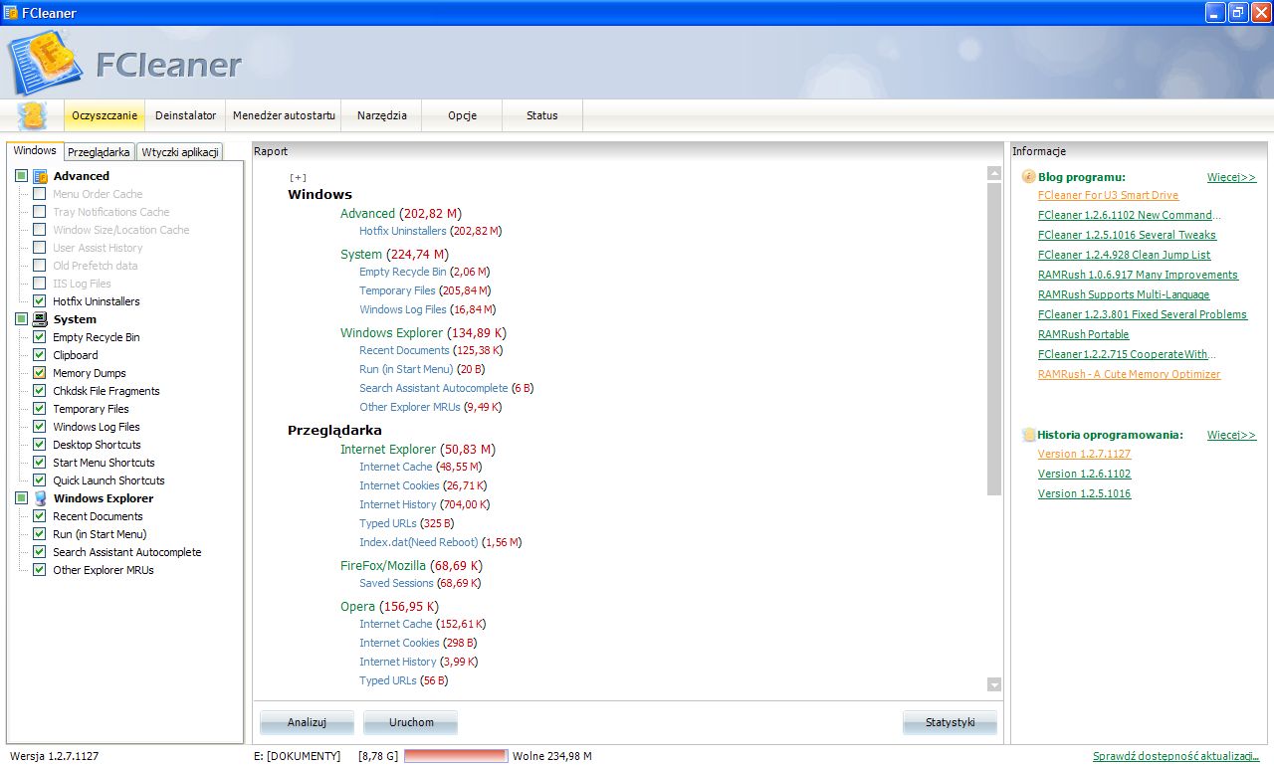The image size is (1274, 766).
Task: Uncheck Memory Dumps option
Action: (x=39, y=373)
